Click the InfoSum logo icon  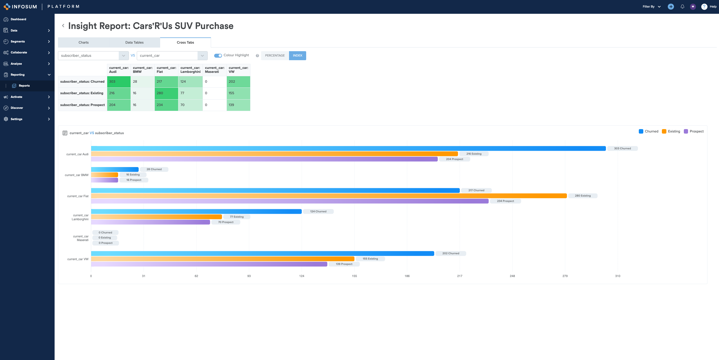[7, 6]
